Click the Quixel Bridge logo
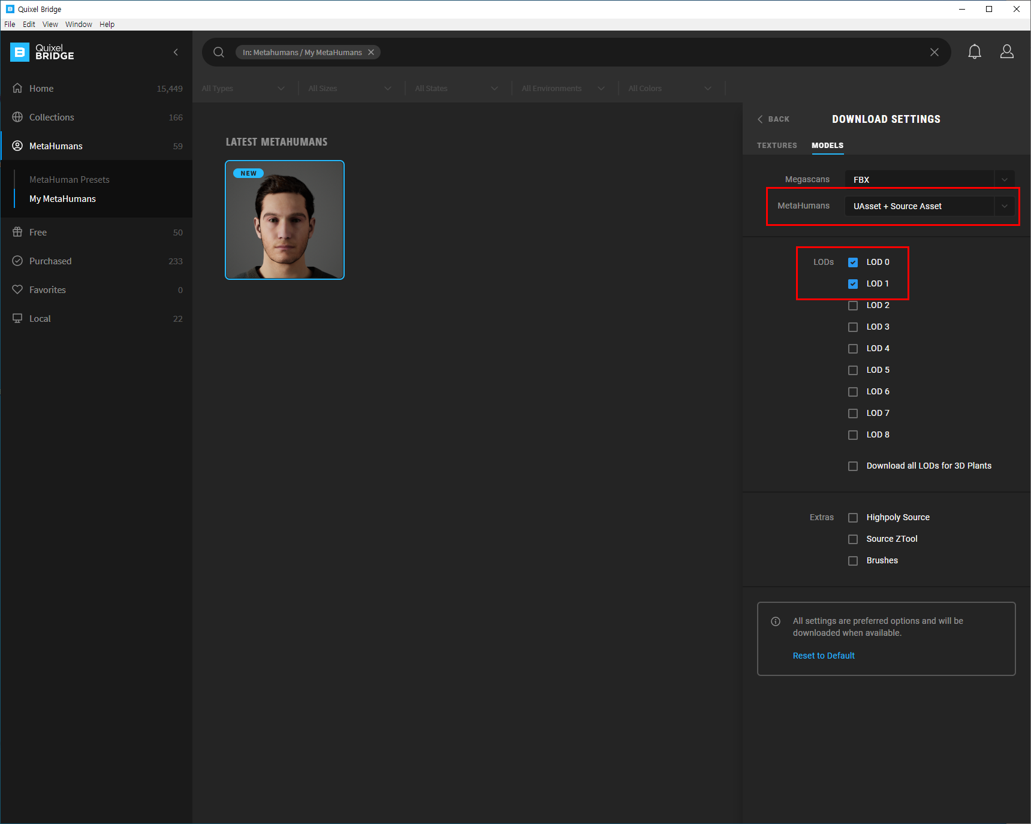Viewport: 1031px width, 824px height. pos(42,52)
